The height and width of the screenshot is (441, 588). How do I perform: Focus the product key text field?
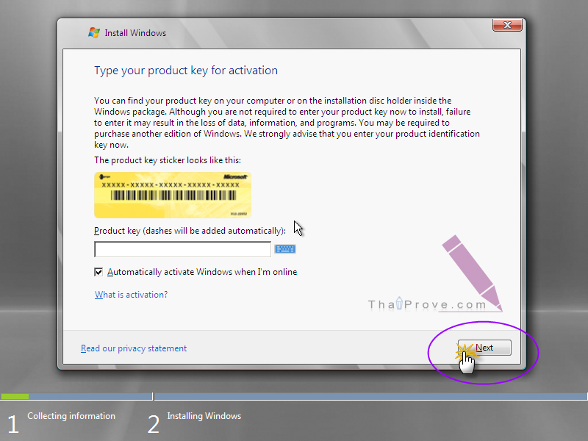click(182, 249)
